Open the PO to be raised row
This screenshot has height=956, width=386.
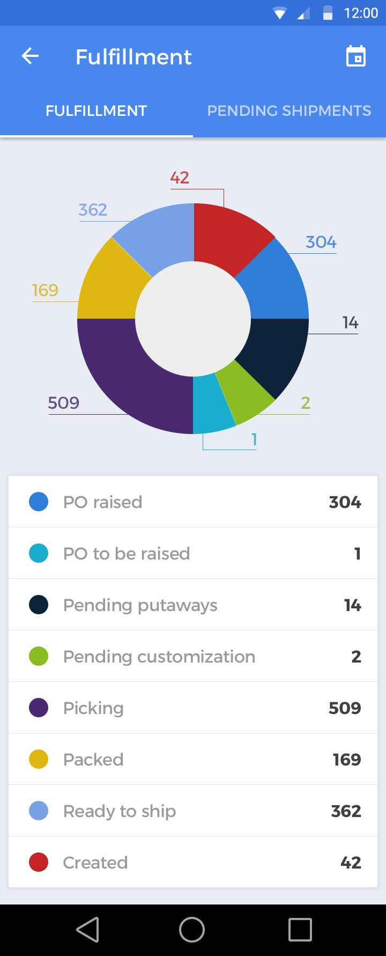tap(193, 553)
